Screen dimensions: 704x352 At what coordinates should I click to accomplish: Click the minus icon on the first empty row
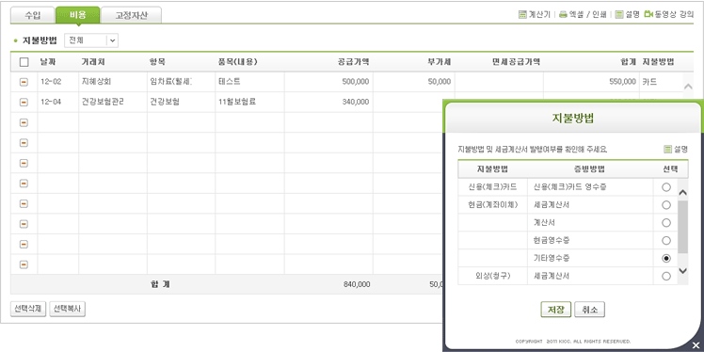click(x=24, y=122)
